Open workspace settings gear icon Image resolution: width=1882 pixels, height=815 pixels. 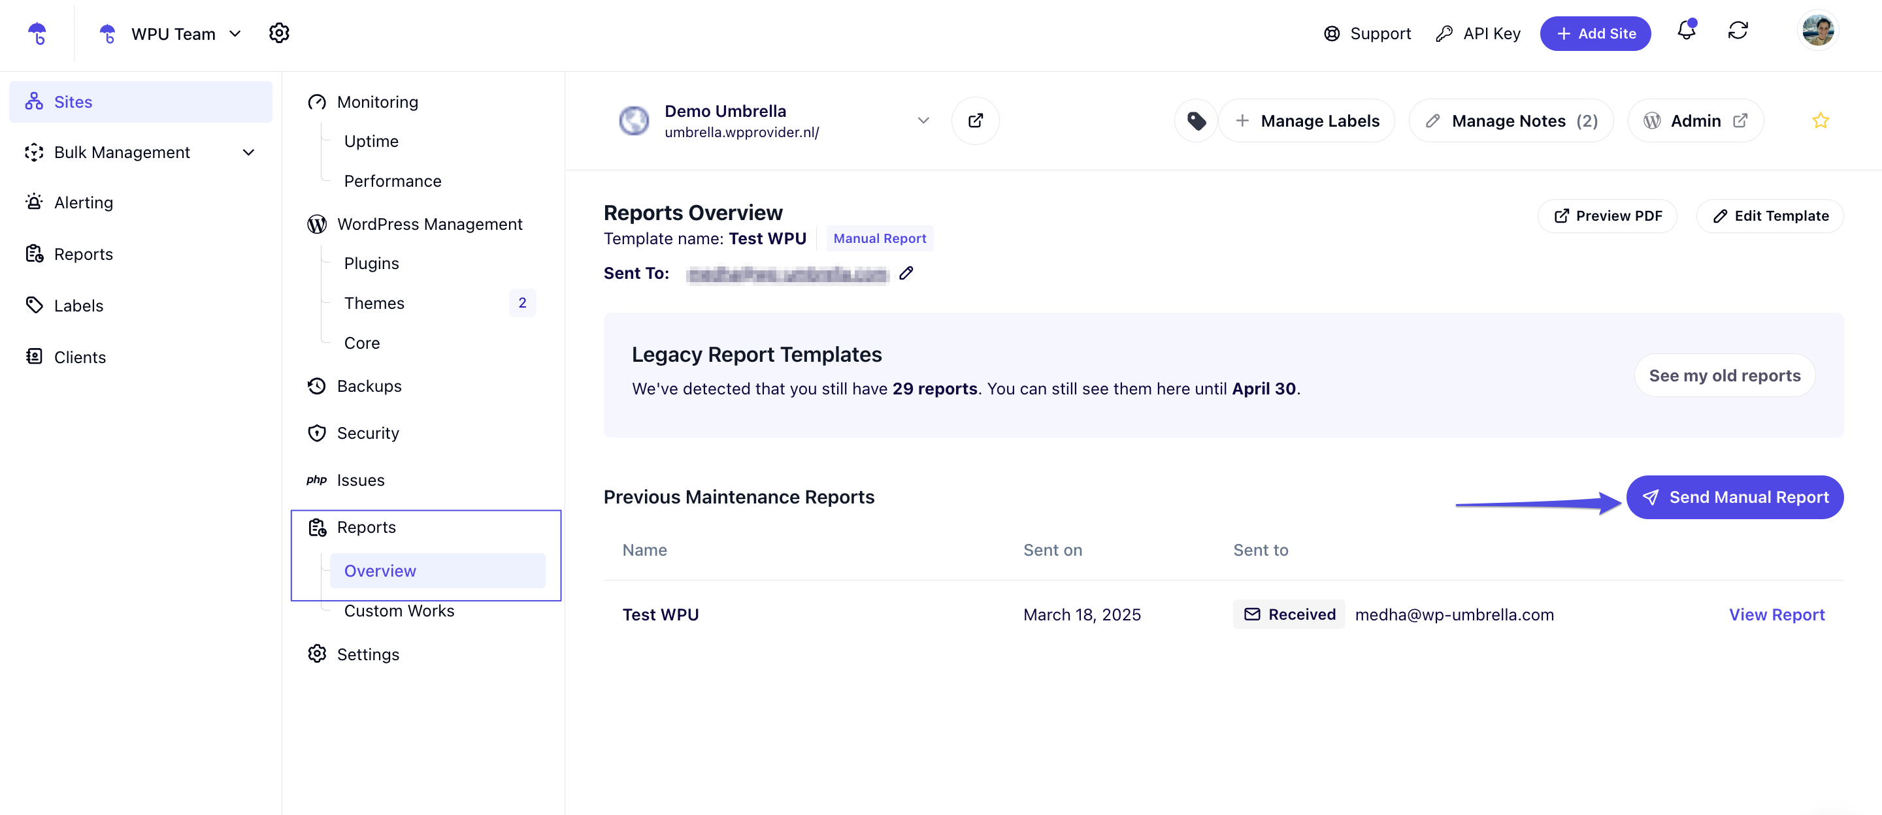click(279, 33)
